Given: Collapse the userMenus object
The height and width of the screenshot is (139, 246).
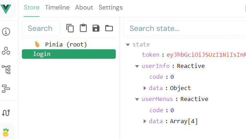Looking at the screenshot, I should pos(137,100).
